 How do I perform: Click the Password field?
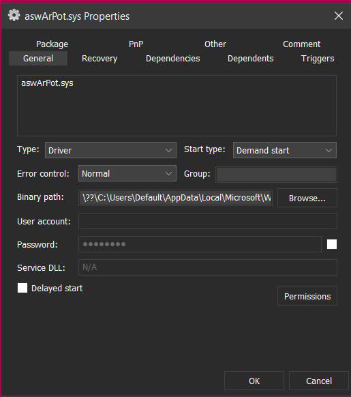pyautogui.click(x=200, y=244)
